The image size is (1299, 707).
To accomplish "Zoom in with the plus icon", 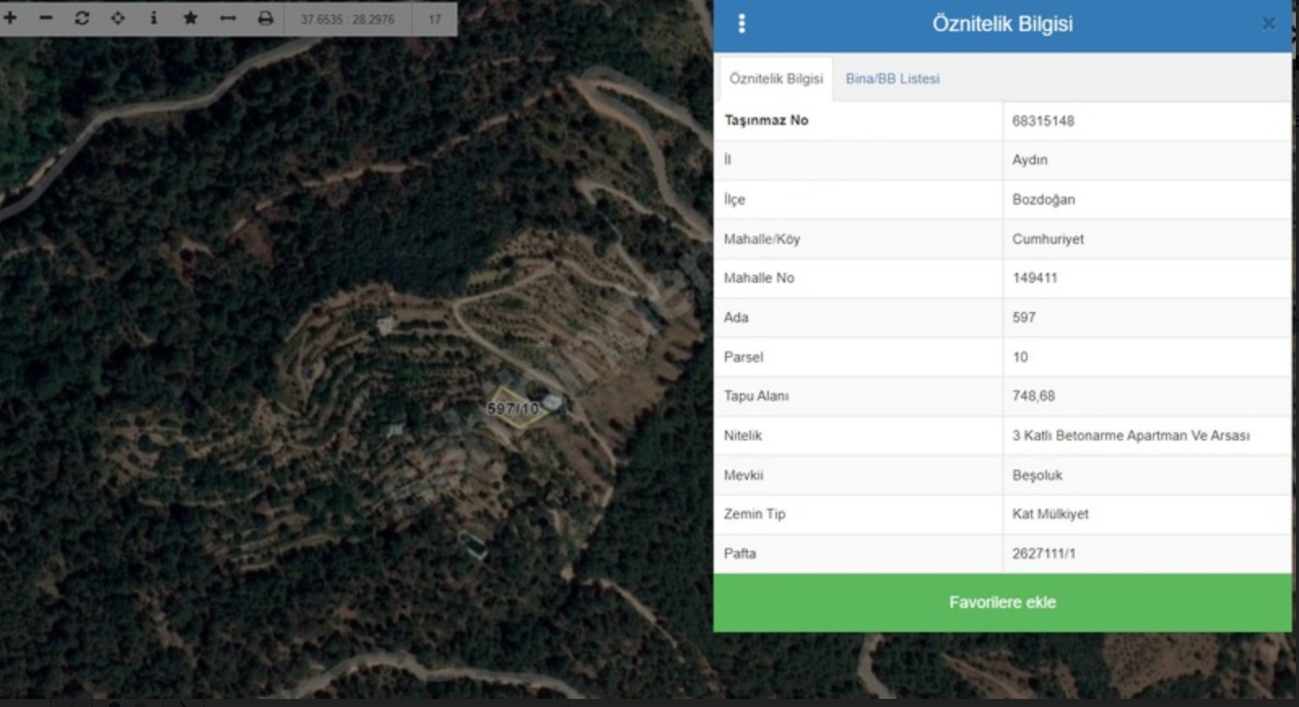I will click(x=11, y=18).
